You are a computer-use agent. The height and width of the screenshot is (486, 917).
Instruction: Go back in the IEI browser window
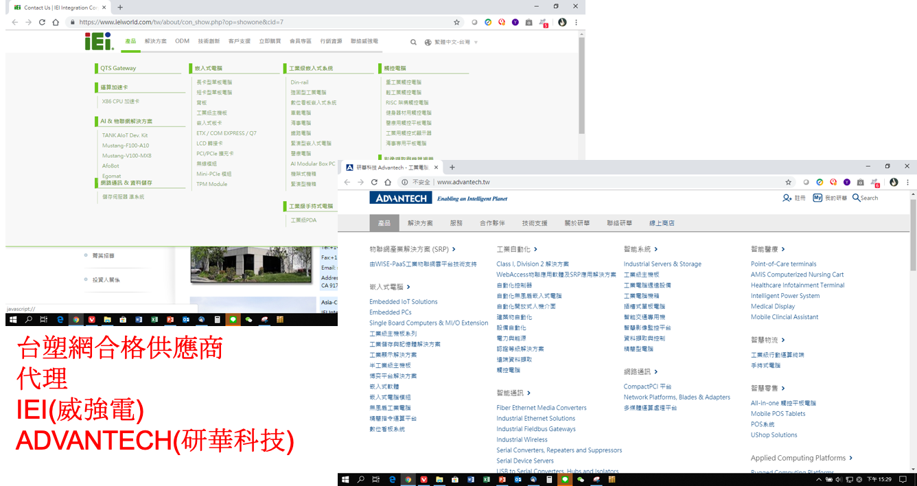coord(15,22)
